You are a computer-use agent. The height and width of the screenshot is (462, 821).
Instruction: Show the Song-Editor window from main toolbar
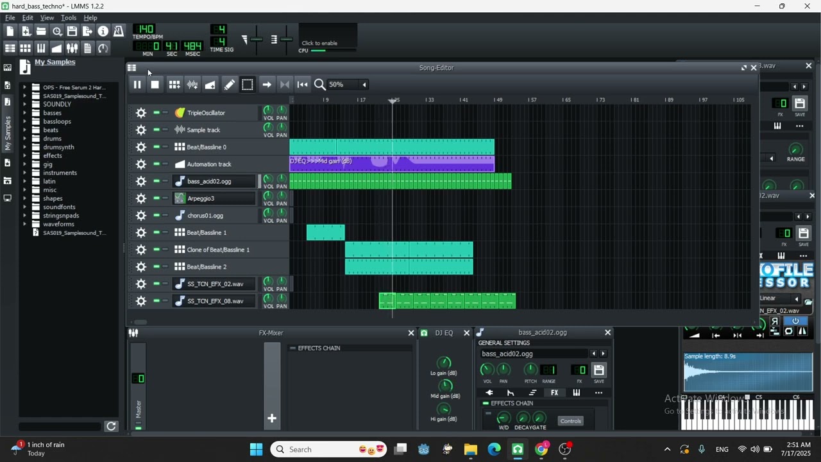(10, 48)
